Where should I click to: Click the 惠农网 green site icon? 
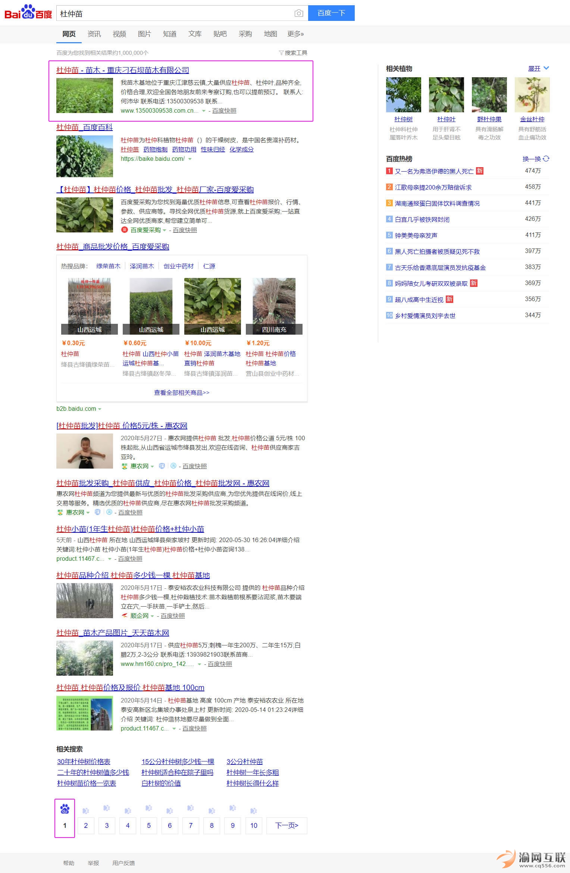pyautogui.click(x=125, y=466)
